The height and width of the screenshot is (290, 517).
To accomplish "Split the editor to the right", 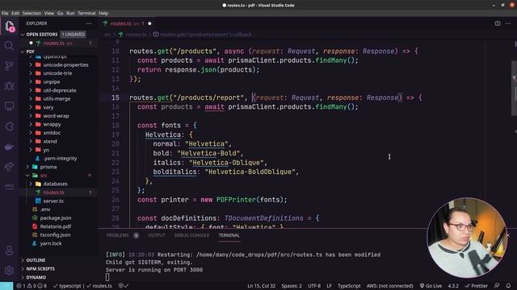I will (498, 23).
